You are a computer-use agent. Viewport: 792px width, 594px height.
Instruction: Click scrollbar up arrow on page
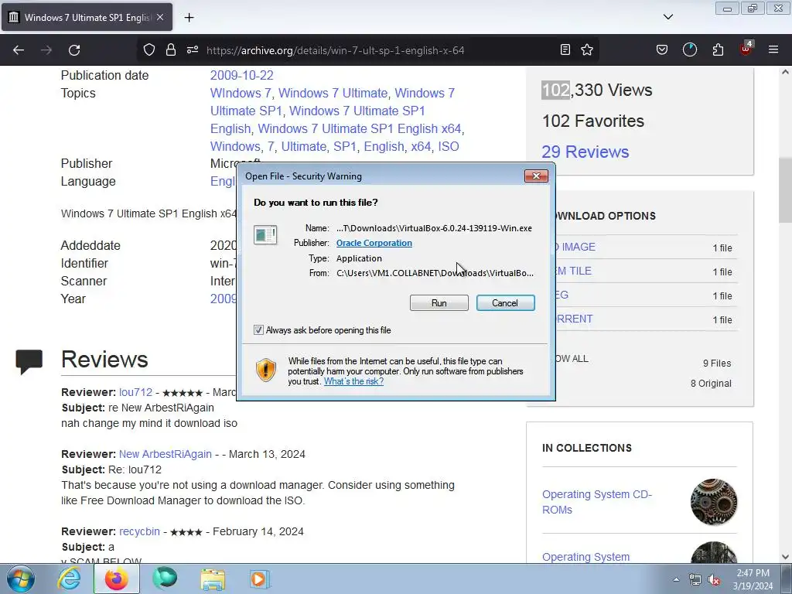click(785, 72)
